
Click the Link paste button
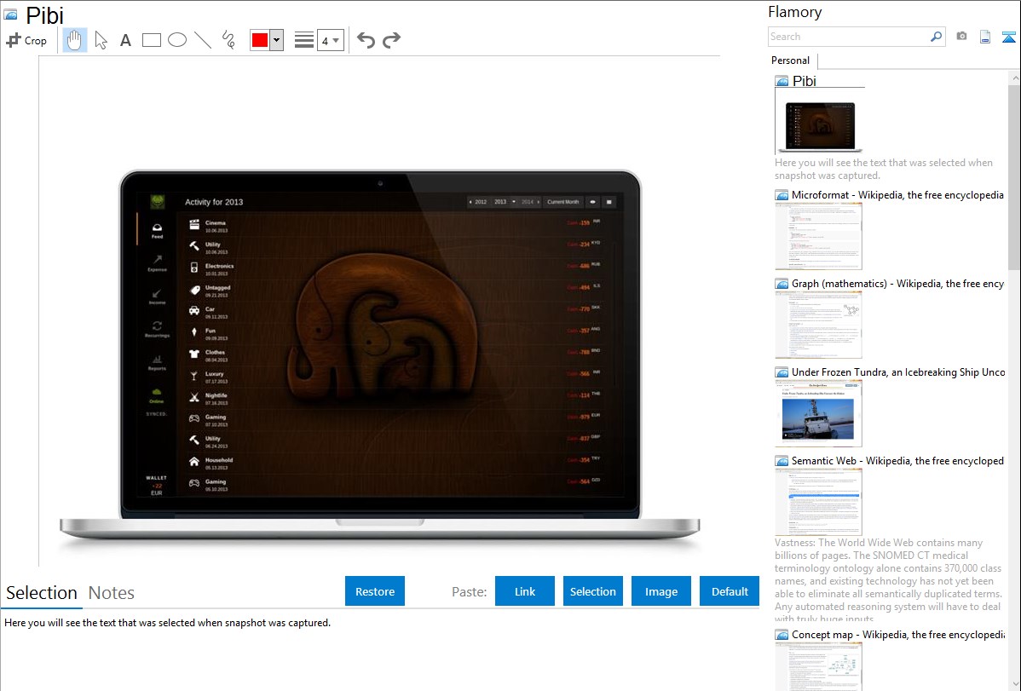[x=525, y=591]
